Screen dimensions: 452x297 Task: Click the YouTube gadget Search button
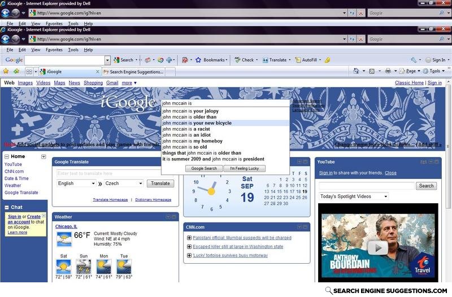point(426,186)
